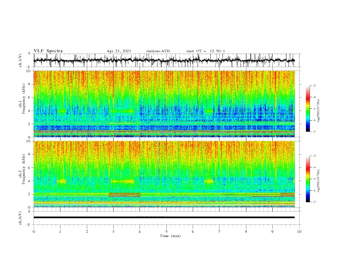Click the 'ch.3(V)' axis label
337x260 pixels.
(x=20, y=218)
